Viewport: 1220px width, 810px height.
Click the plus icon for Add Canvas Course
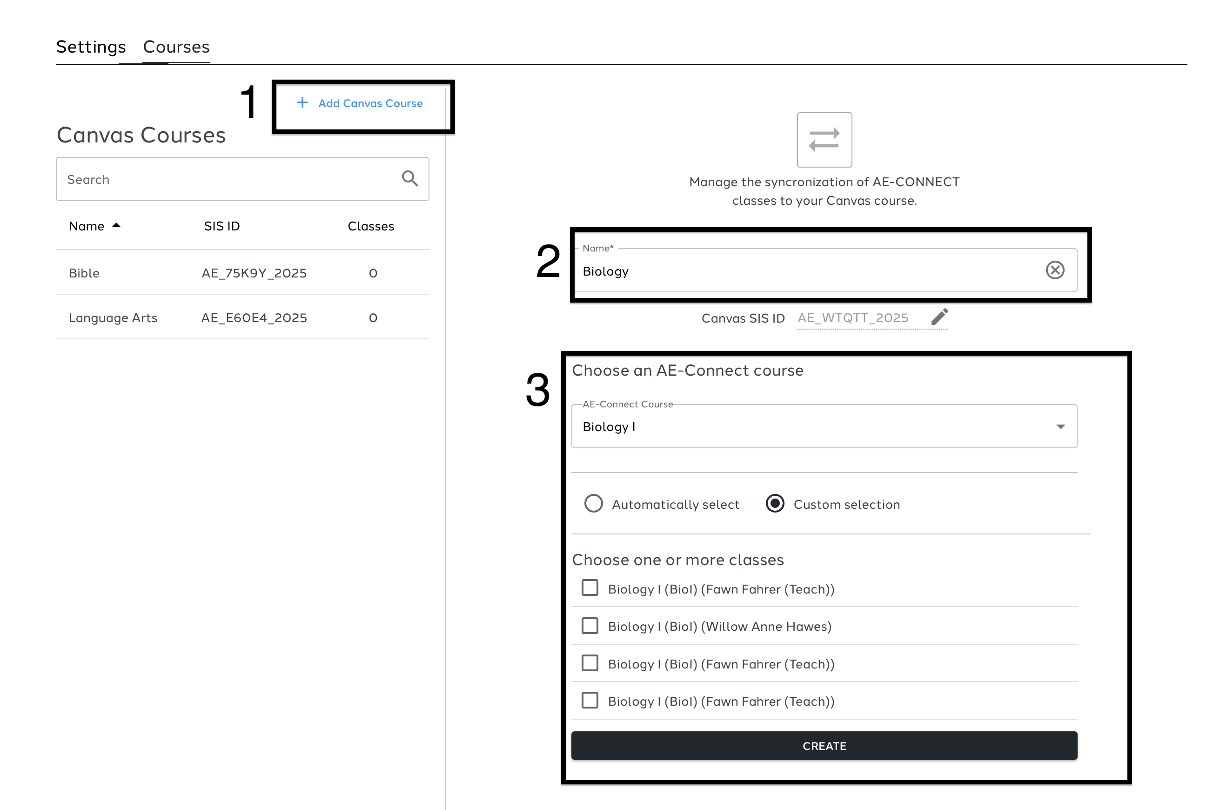pos(302,103)
